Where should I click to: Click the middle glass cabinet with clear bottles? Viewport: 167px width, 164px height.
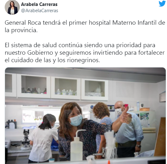click(66, 88)
